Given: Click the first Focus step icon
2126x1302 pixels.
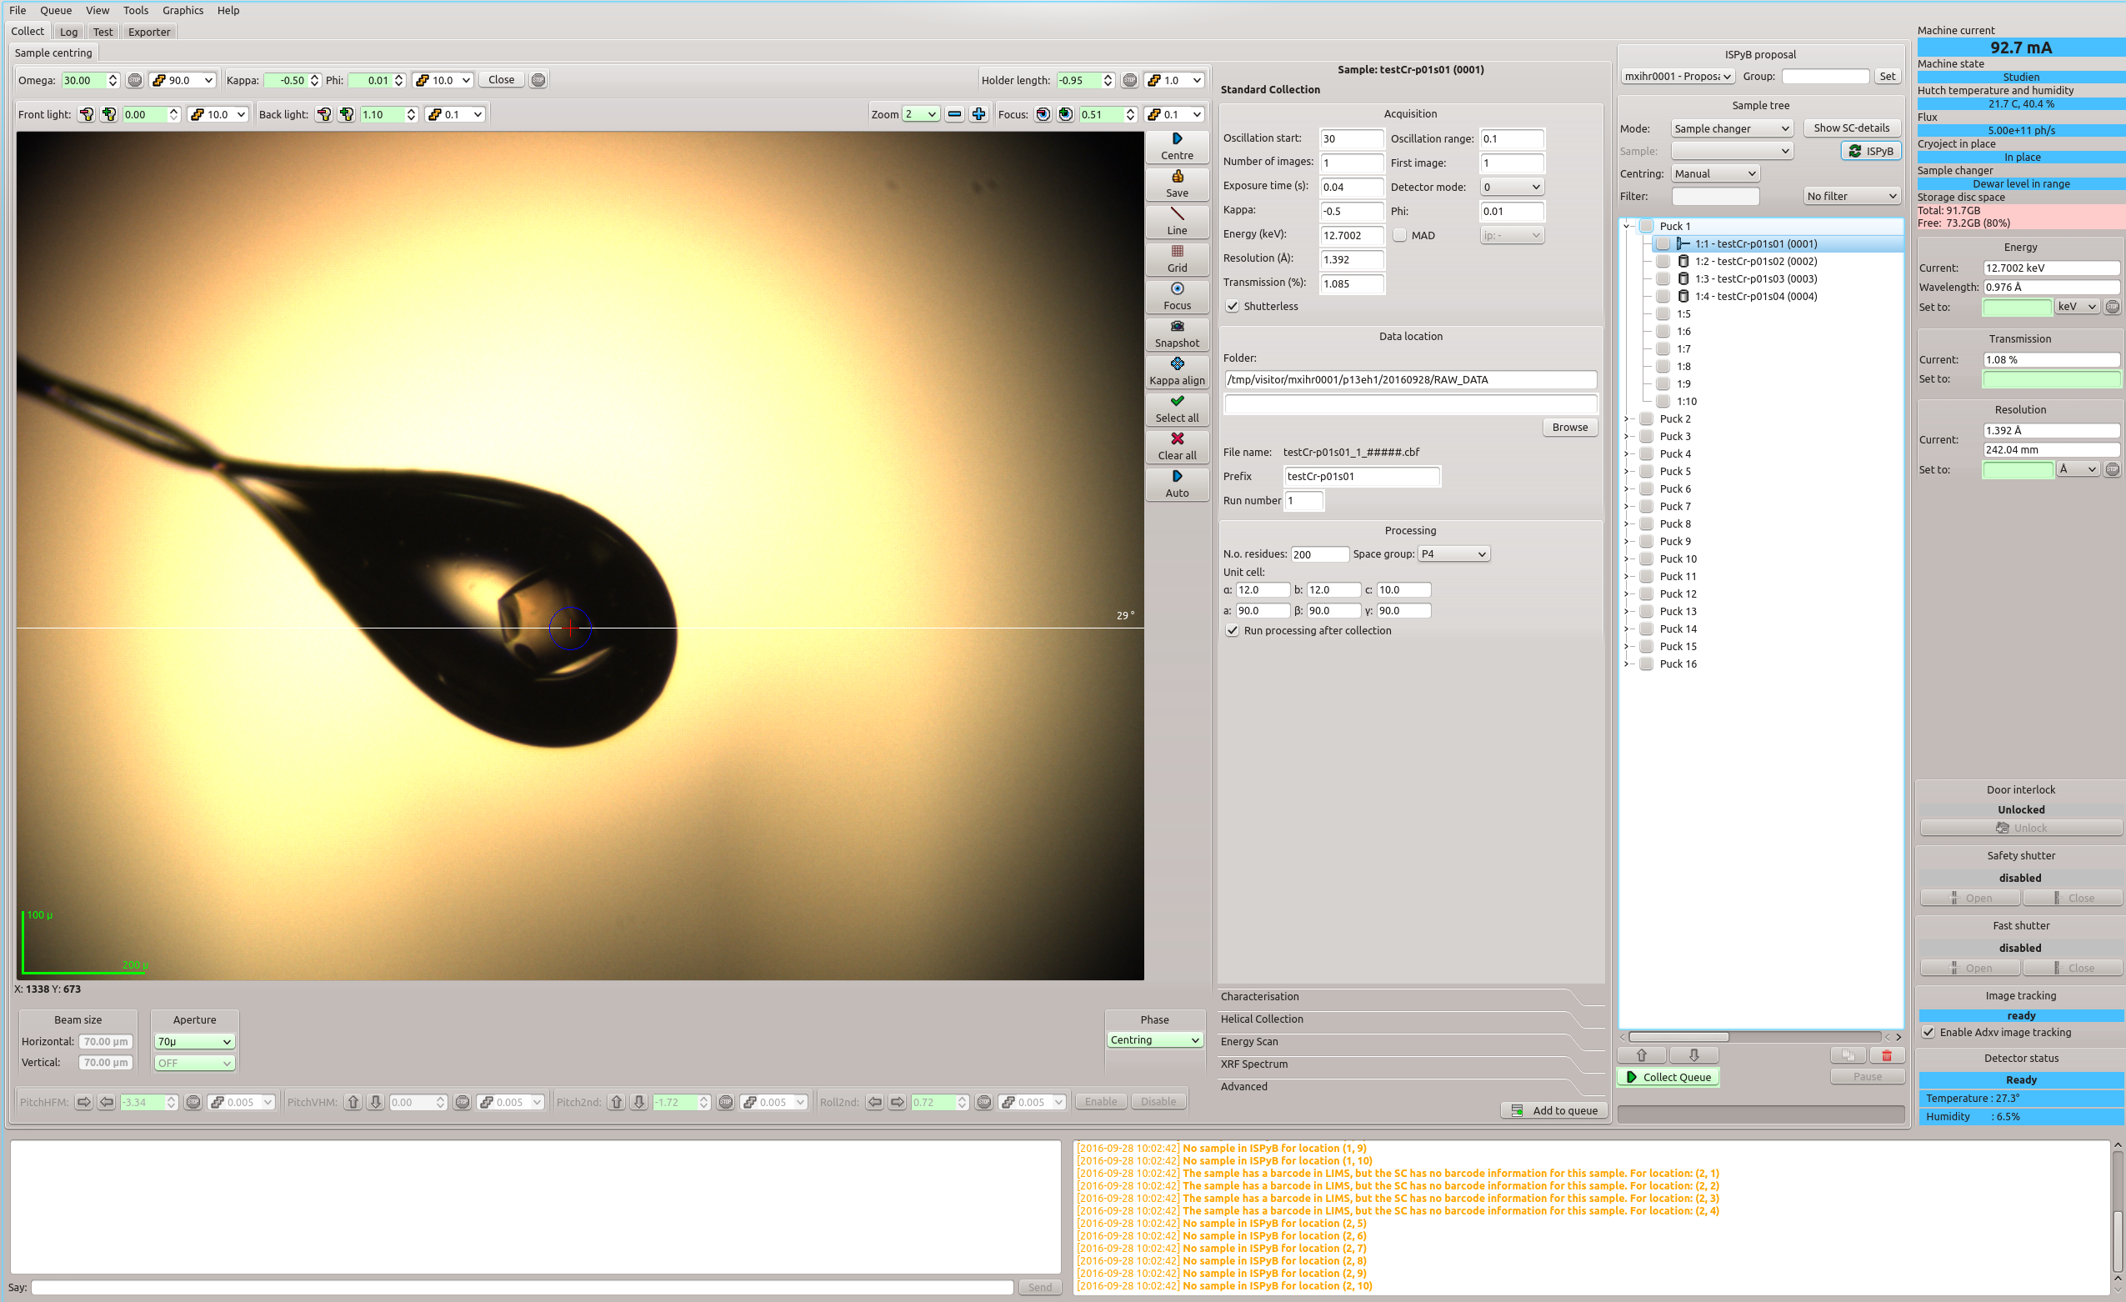Looking at the screenshot, I should click(1043, 114).
